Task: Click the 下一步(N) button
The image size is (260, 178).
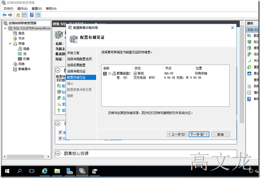Action: (x=199, y=134)
